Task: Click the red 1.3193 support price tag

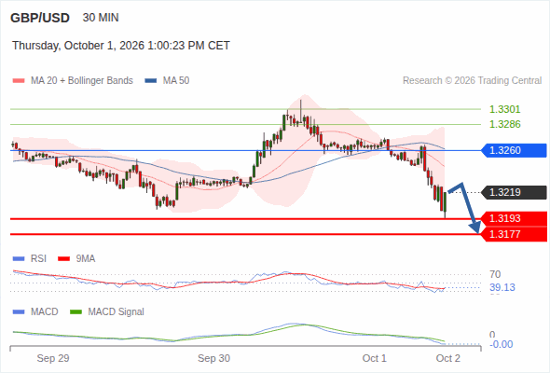Action: (x=514, y=218)
